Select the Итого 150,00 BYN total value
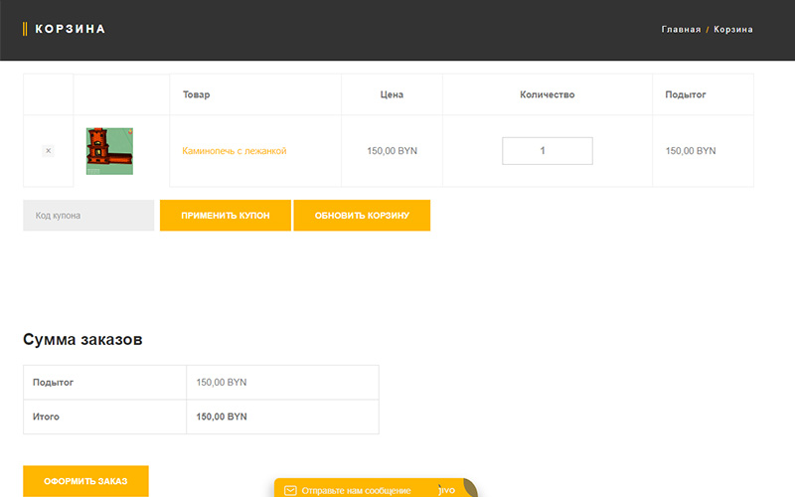Viewport: 795px width, 497px height. pos(222,416)
